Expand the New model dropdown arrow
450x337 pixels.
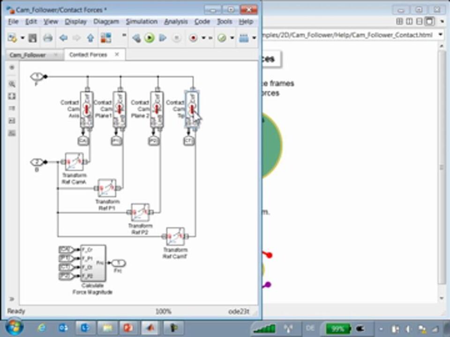click(22, 38)
